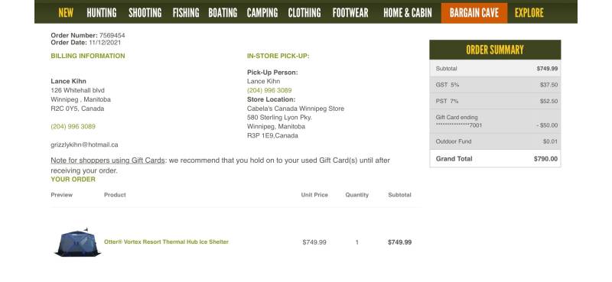Click the Order Summary header
The image size is (612, 282).
[495, 50]
